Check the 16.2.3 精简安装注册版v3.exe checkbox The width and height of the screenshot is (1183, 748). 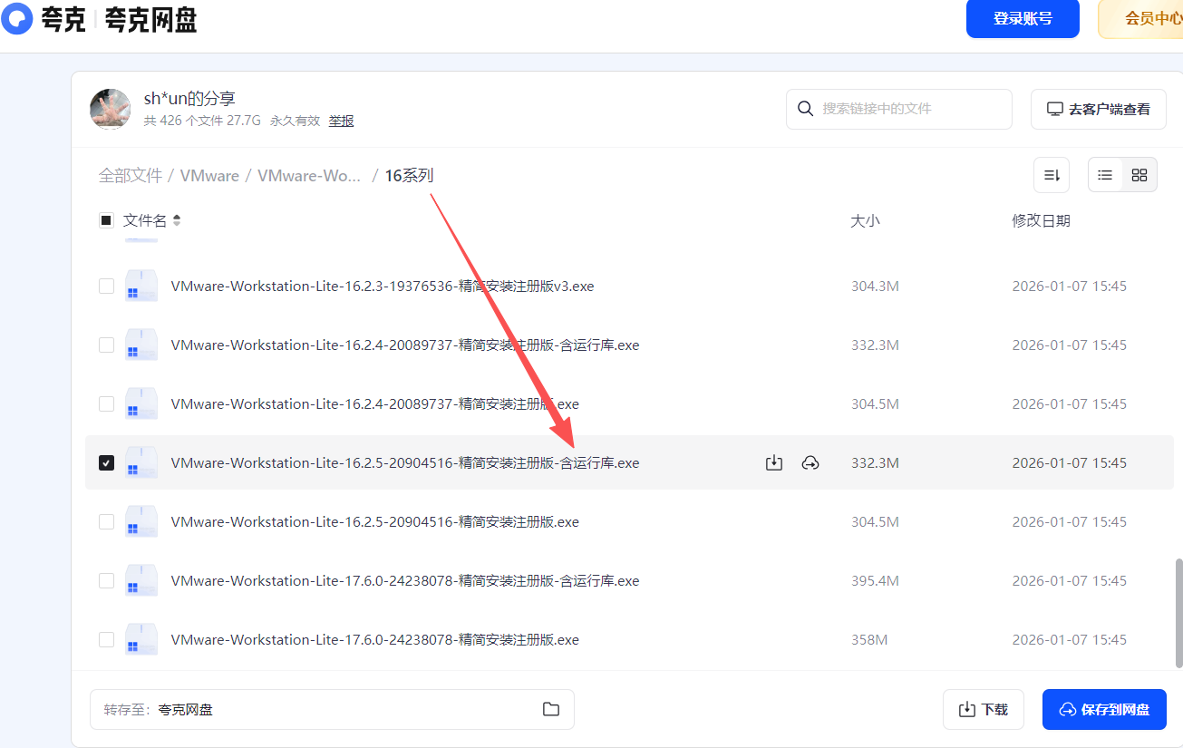106,286
